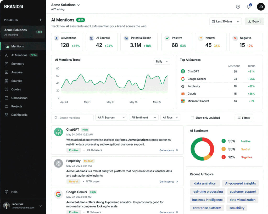268x214 pixels.
Task: Click the Export button
Action: pos(254,21)
